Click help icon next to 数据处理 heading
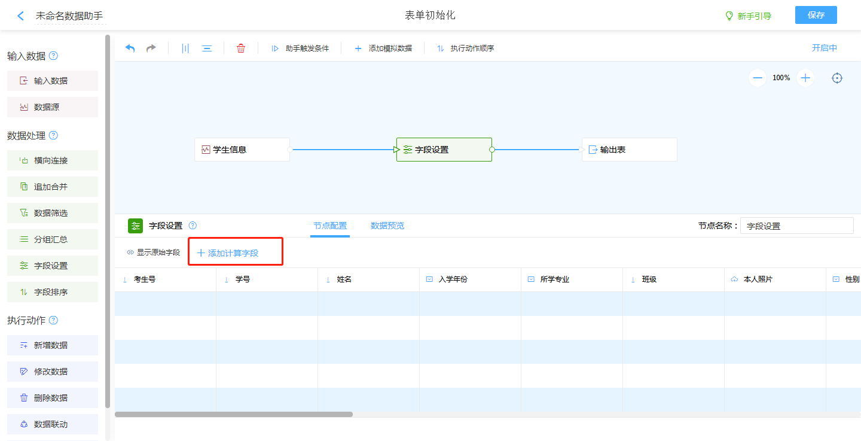 pos(53,136)
